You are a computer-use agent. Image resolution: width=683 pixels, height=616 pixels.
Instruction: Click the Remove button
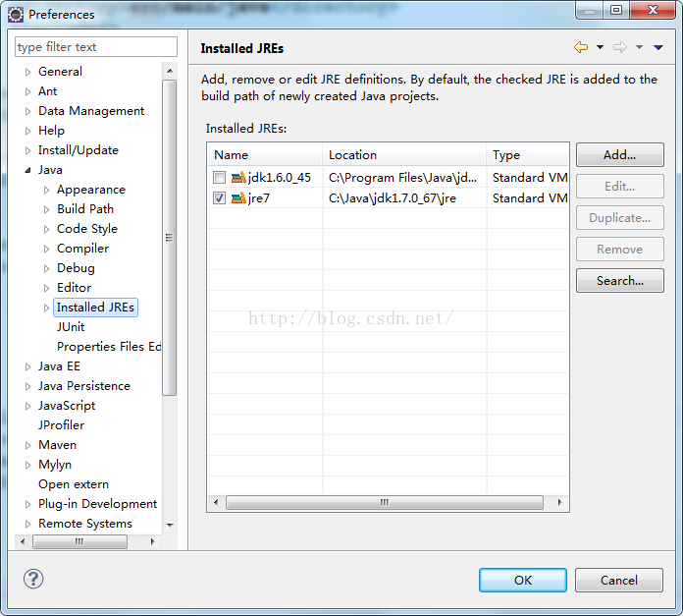point(620,249)
